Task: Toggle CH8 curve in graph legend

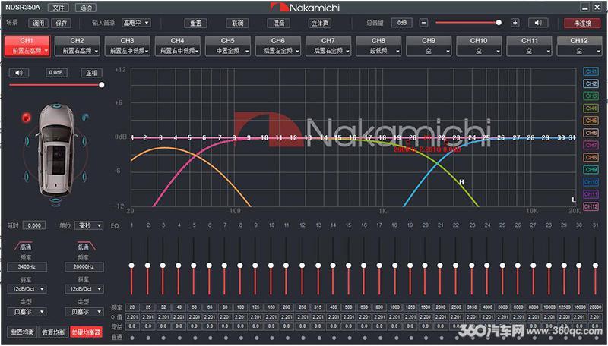Action: click(x=591, y=158)
